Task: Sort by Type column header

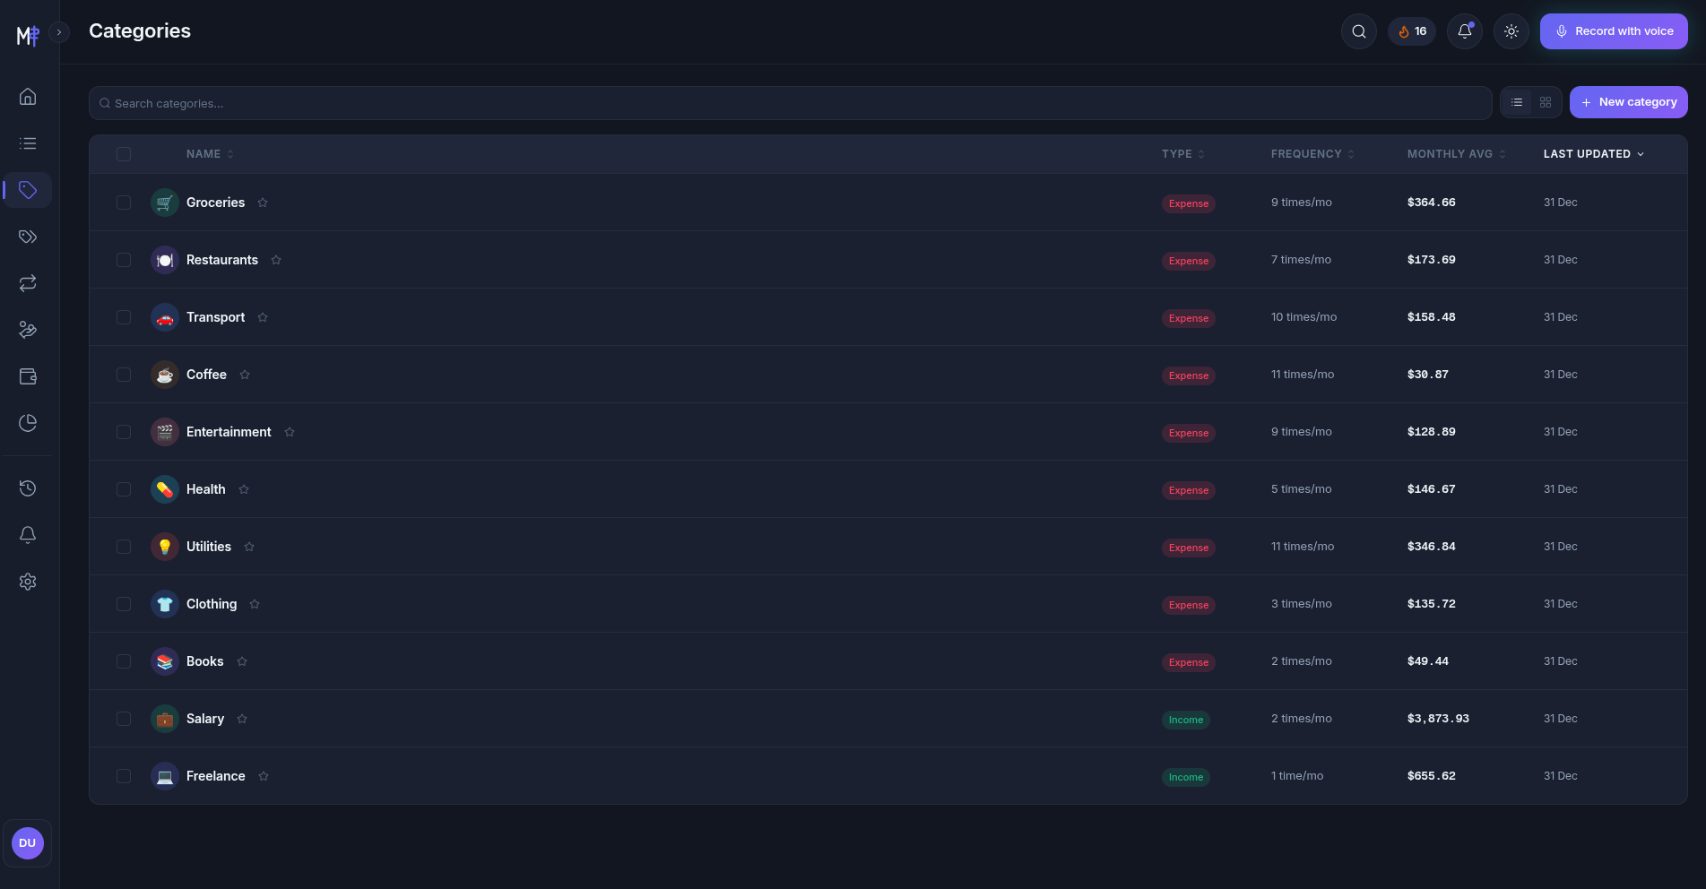Action: (x=1183, y=154)
